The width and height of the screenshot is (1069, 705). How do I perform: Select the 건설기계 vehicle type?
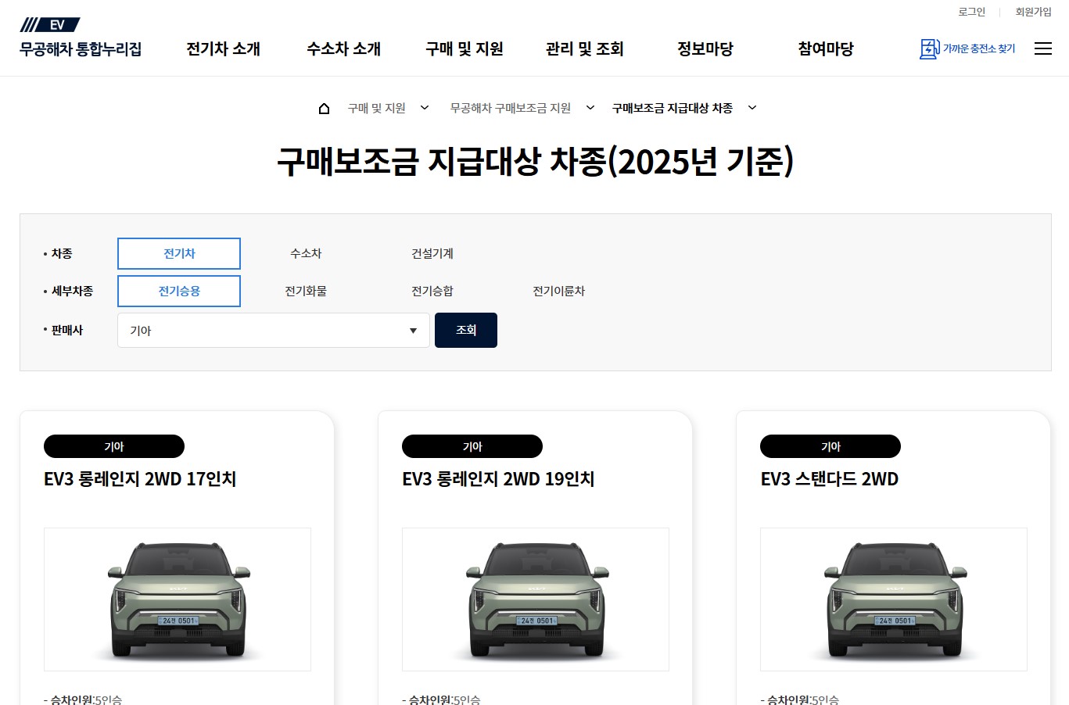click(x=432, y=253)
